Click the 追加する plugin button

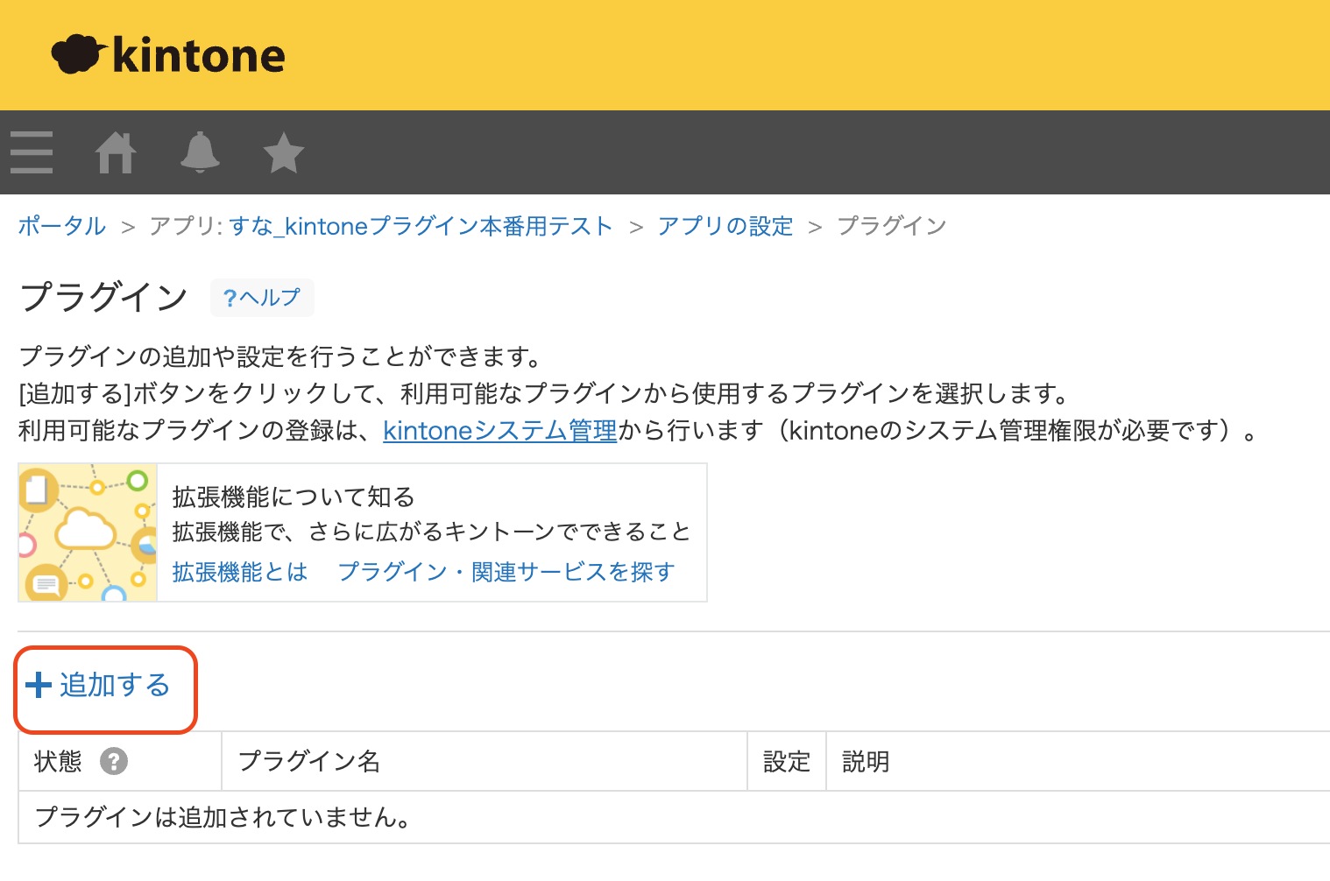98,685
